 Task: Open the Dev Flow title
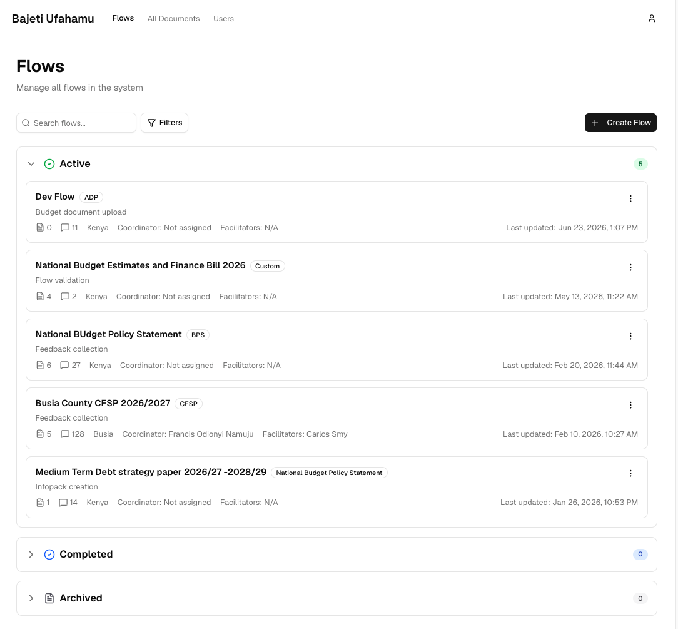tap(55, 197)
